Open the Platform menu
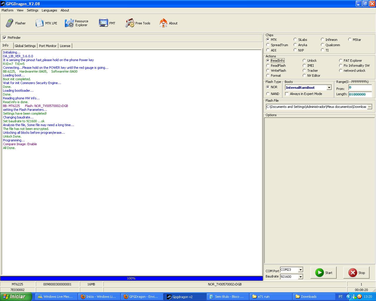Screen dimensions: 376x301 tap(7, 10)
